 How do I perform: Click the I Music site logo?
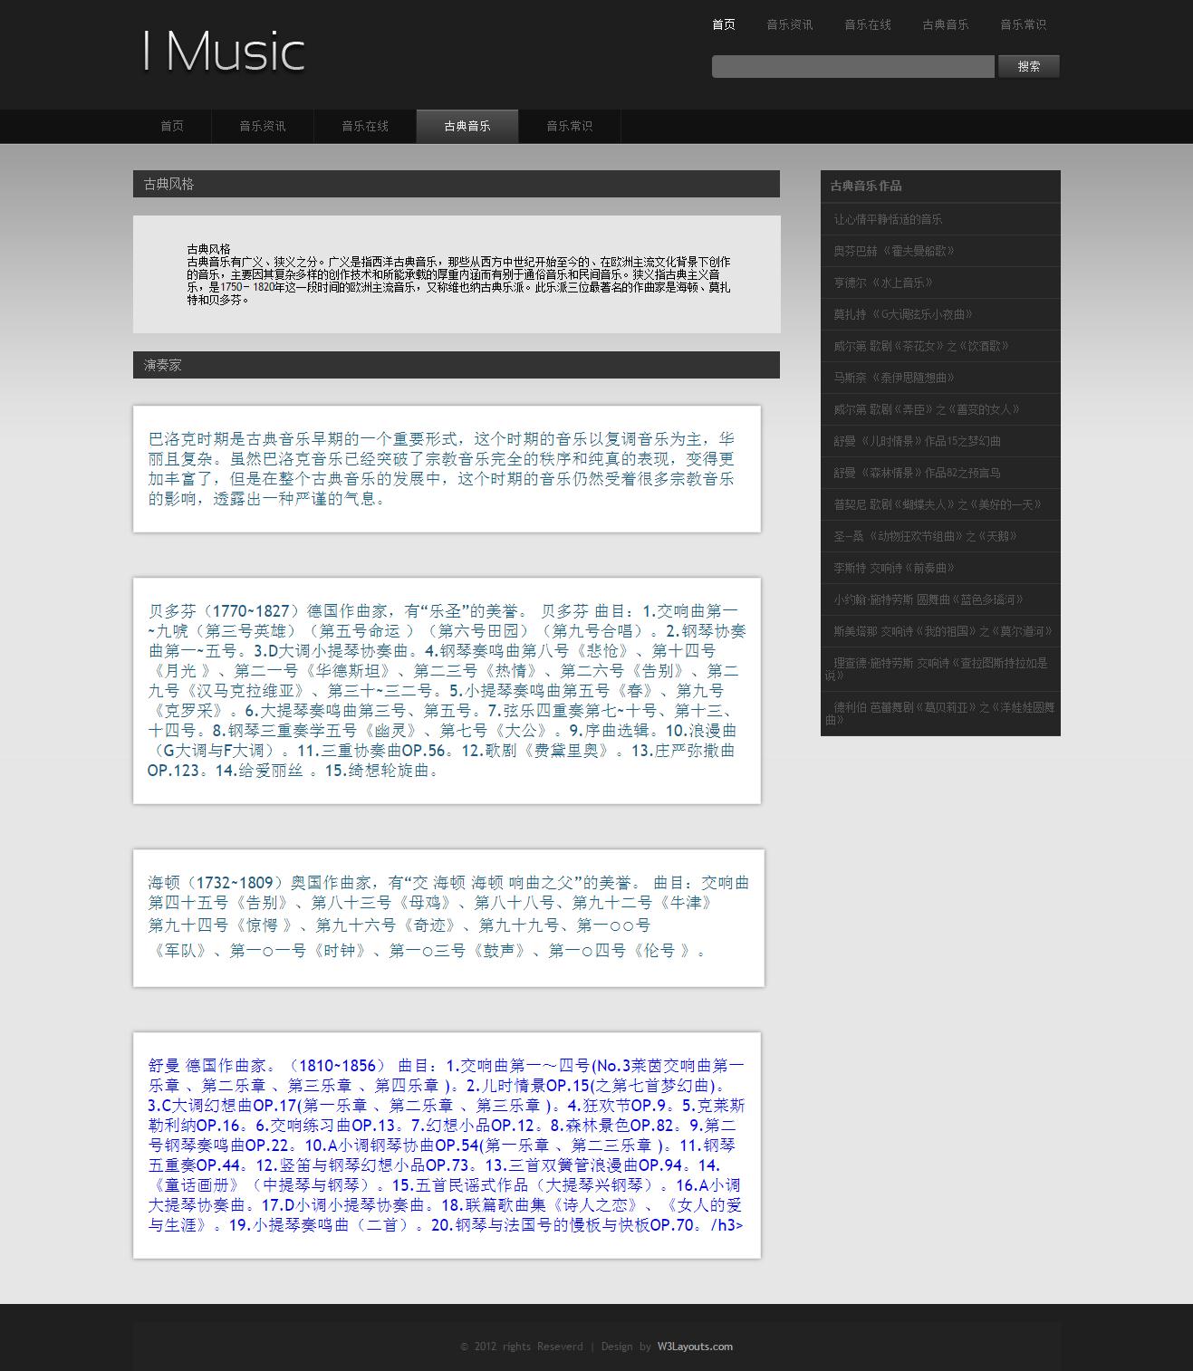[x=223, y=52]
